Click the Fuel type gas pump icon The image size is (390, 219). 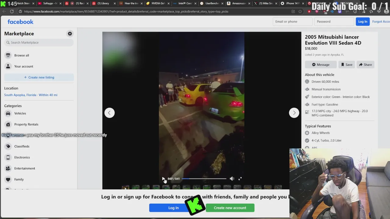point(307,105)
